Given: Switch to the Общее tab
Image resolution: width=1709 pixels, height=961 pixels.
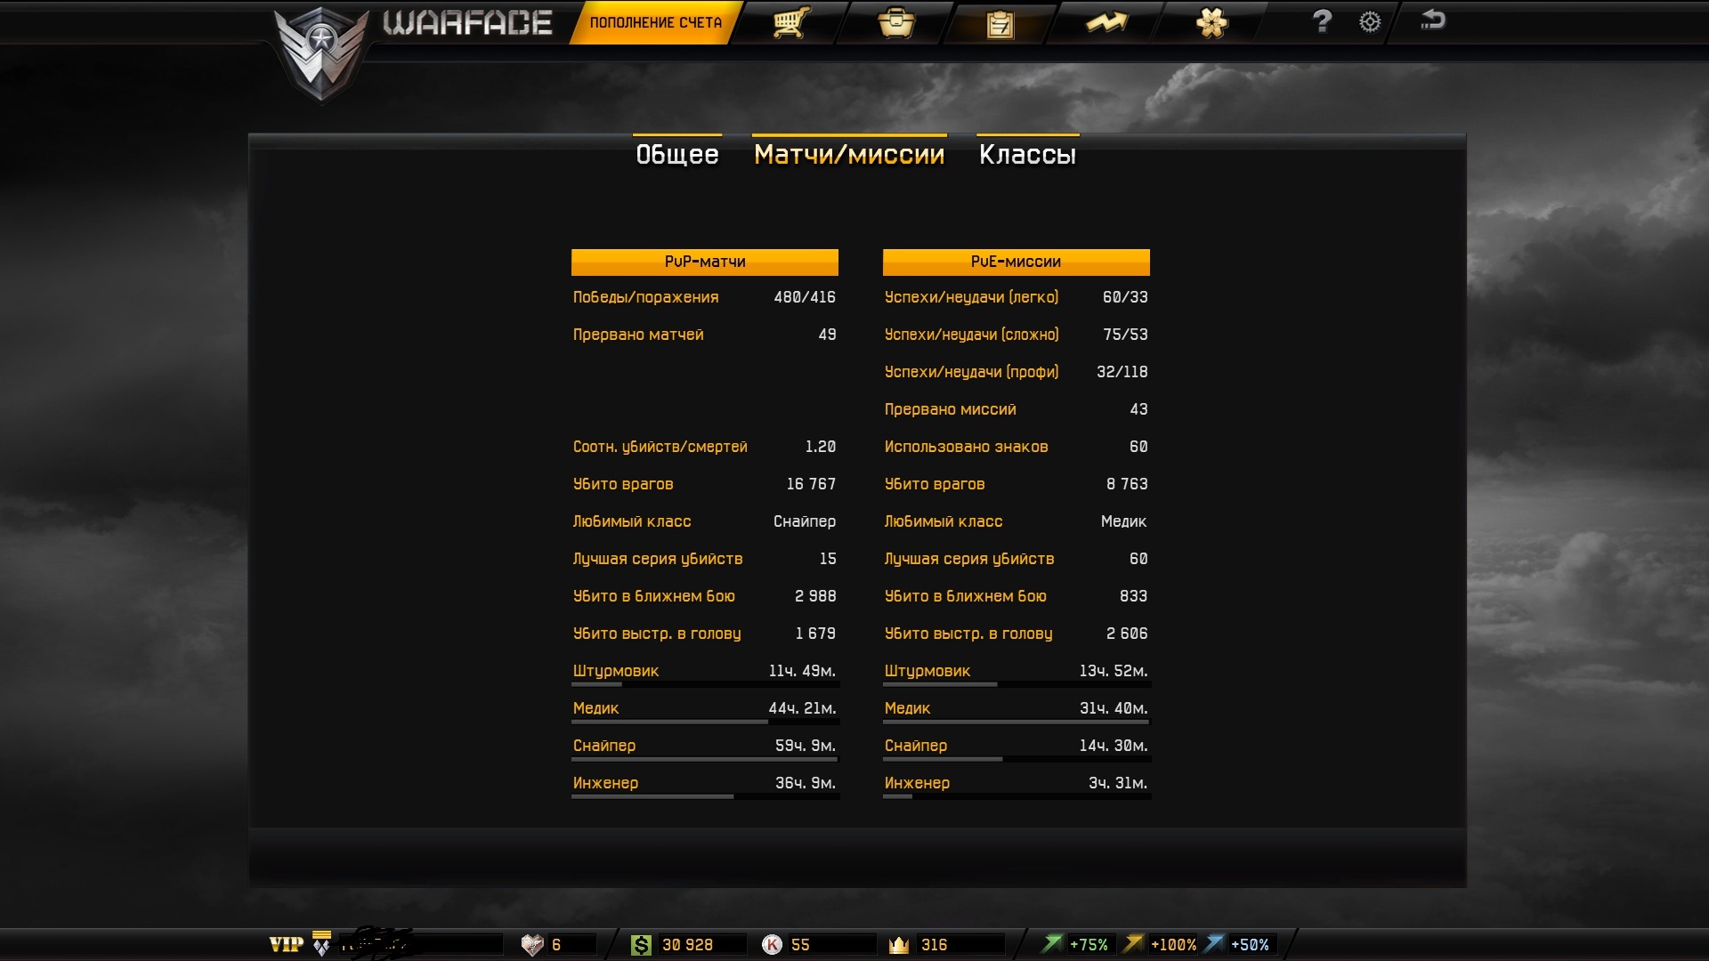Looking at the screenshot, I should tap(676, 154).
